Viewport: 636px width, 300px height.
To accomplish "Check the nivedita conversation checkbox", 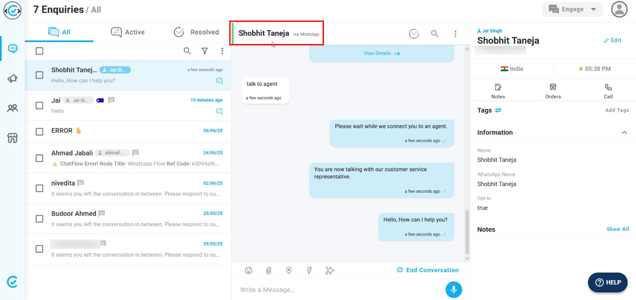I will tap(39, 188).
